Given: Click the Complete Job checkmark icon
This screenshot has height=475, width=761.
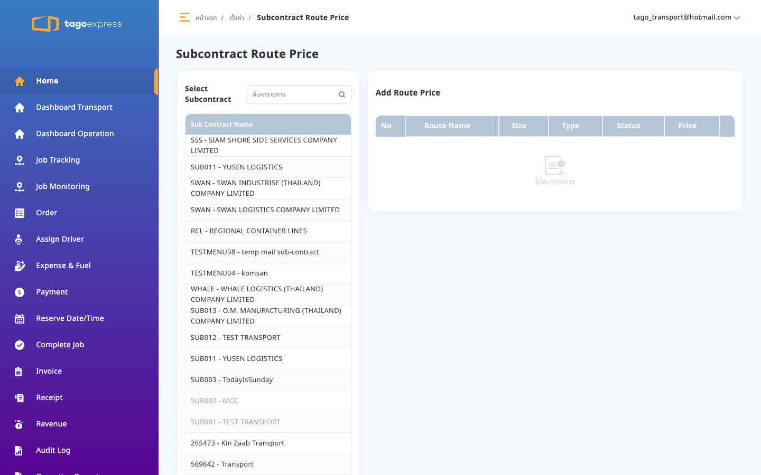Looking at the screenshot, I should point(20,345).
